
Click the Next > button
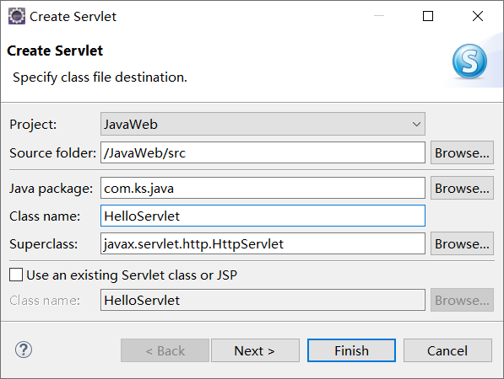coord(255,350)
